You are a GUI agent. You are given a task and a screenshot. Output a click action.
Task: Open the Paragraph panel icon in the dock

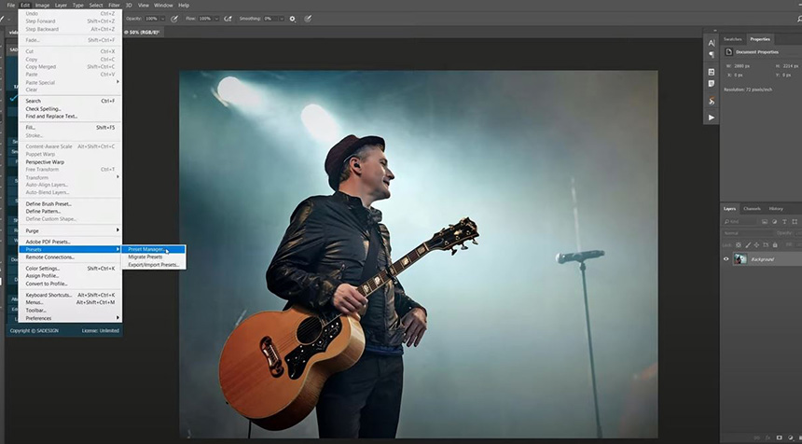click(x=712, y=55)
